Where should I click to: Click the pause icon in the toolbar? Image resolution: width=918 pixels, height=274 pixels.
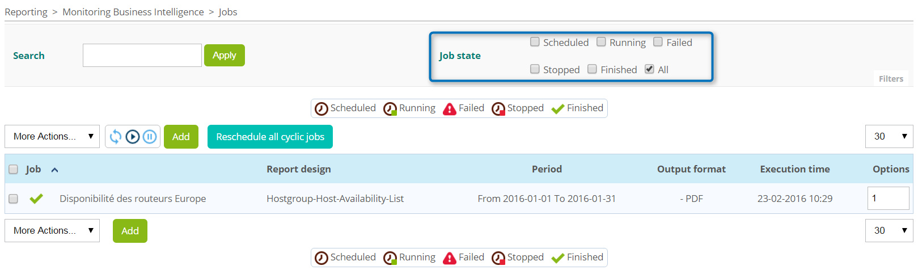click(x=150, y=137)
